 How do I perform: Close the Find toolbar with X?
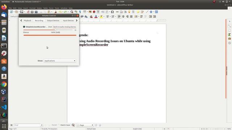click(11, 125)
